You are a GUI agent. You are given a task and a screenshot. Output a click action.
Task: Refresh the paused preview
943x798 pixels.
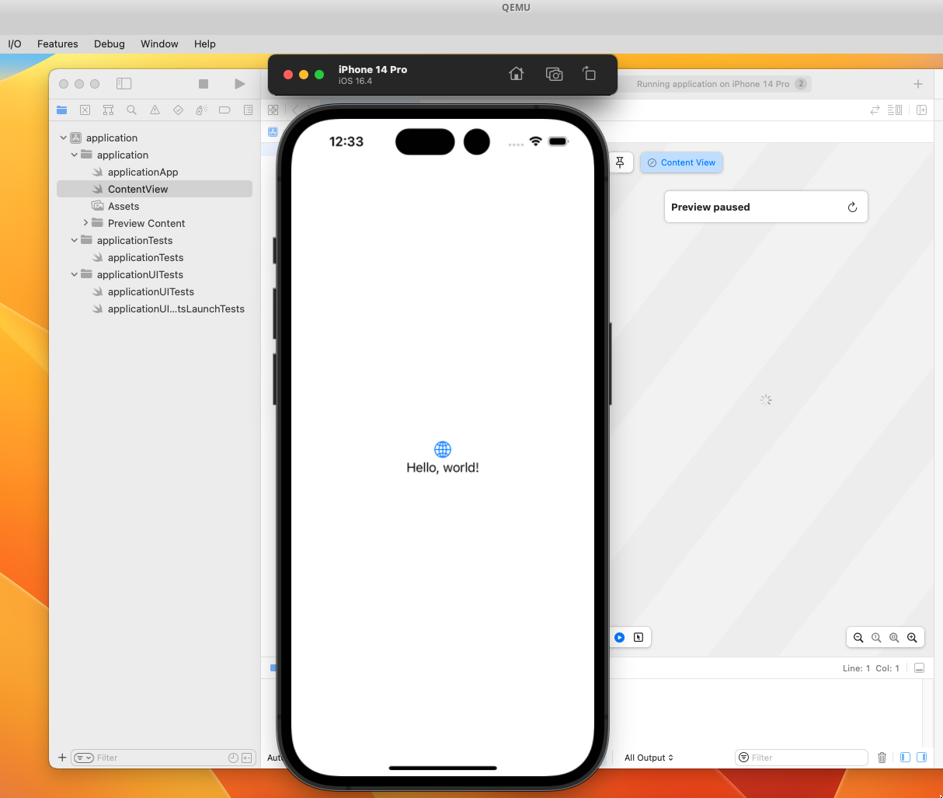click(852, 207)
